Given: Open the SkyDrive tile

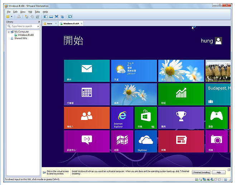Looking at the screenshot, I should pos(146,141).
